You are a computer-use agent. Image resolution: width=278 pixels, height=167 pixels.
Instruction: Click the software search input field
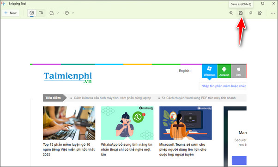coord(223,86)
